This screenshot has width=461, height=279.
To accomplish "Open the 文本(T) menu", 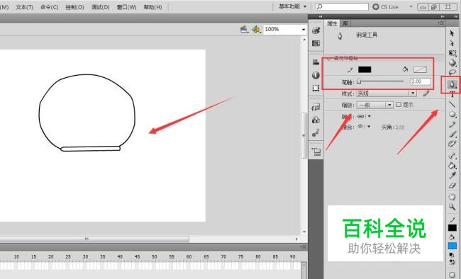I will pos(24,7).
